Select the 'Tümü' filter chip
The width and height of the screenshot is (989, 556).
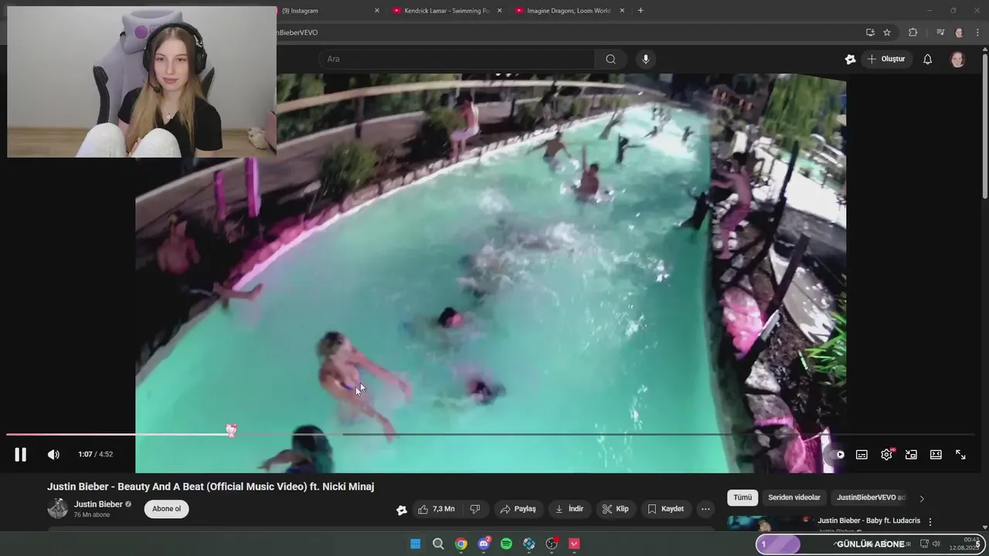[x=743, y=498]
